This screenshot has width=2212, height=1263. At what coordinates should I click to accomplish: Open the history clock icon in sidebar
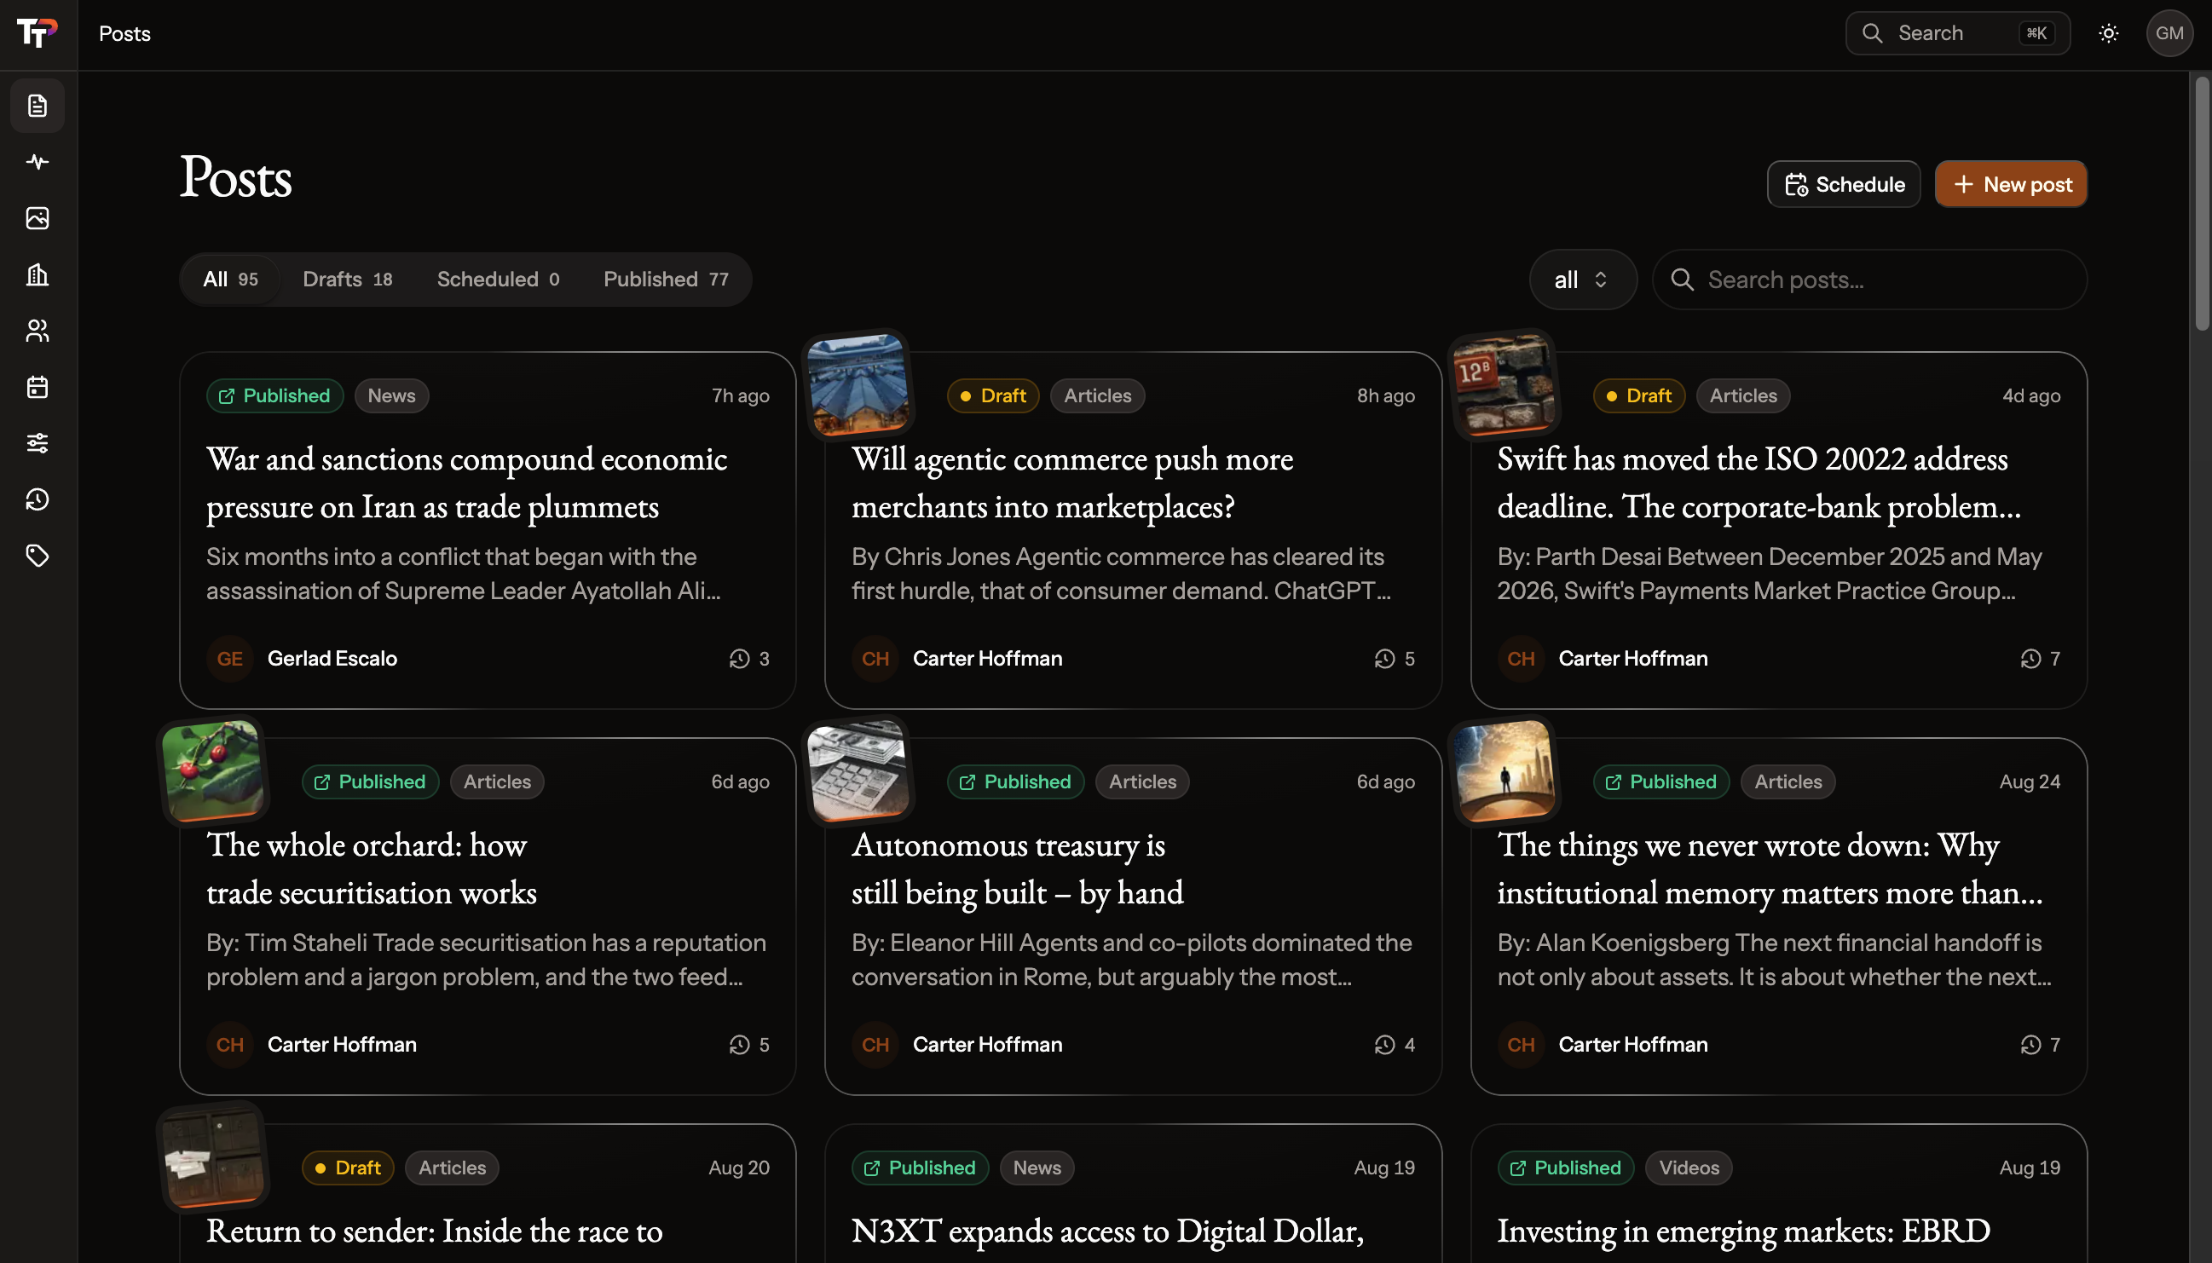(38, 499)
